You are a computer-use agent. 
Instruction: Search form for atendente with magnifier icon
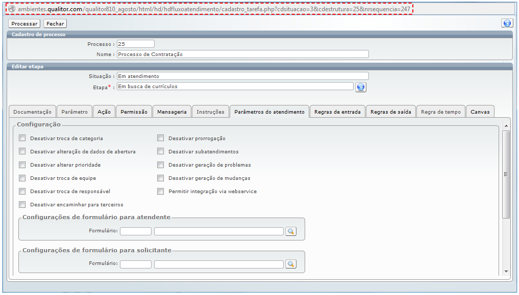(290, 231)
